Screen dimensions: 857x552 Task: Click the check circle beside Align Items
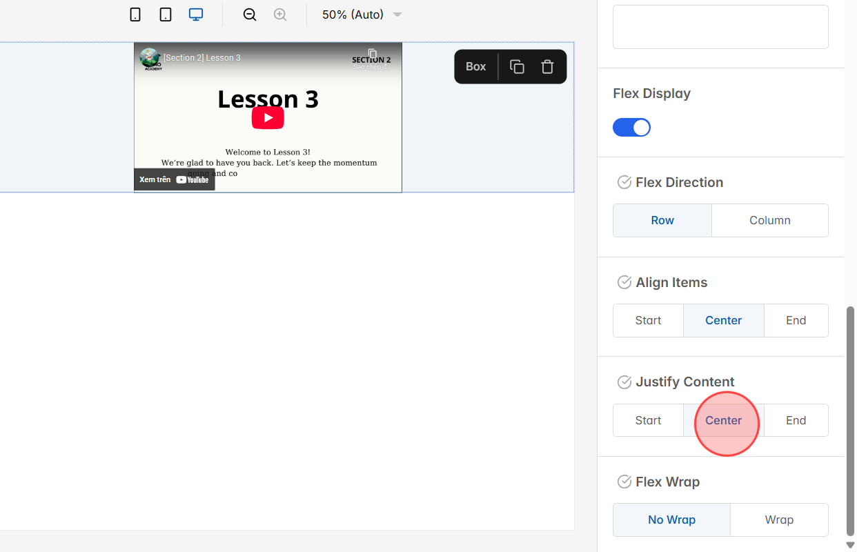click(624, 282)
